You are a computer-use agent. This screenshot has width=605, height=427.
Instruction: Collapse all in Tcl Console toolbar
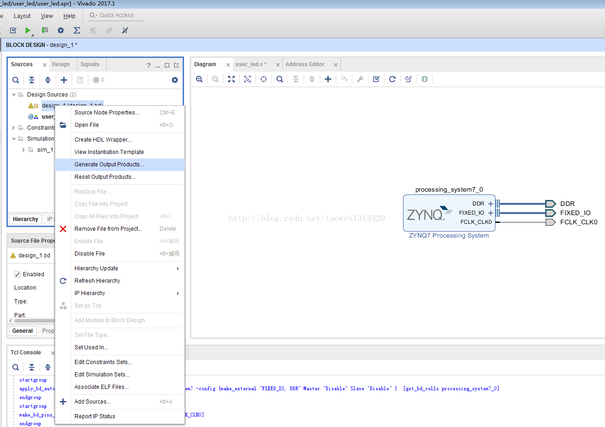[x=32, y=367]
